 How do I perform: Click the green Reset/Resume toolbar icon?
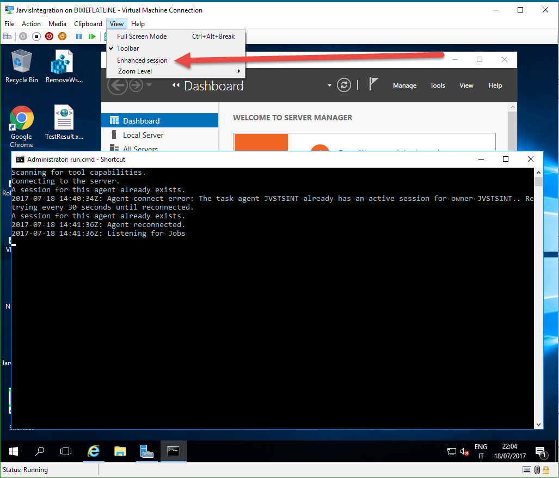pyautogui.click(x=92, y=36)
